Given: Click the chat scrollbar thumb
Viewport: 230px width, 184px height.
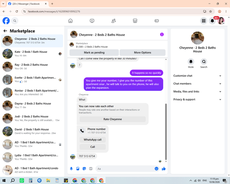Looking at the screenshot, I should 166,132.
